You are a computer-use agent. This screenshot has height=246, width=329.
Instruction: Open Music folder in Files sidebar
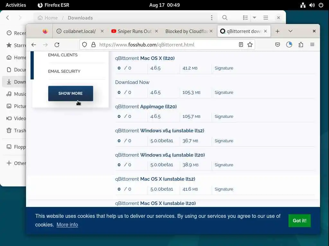(x=16, y=94)
